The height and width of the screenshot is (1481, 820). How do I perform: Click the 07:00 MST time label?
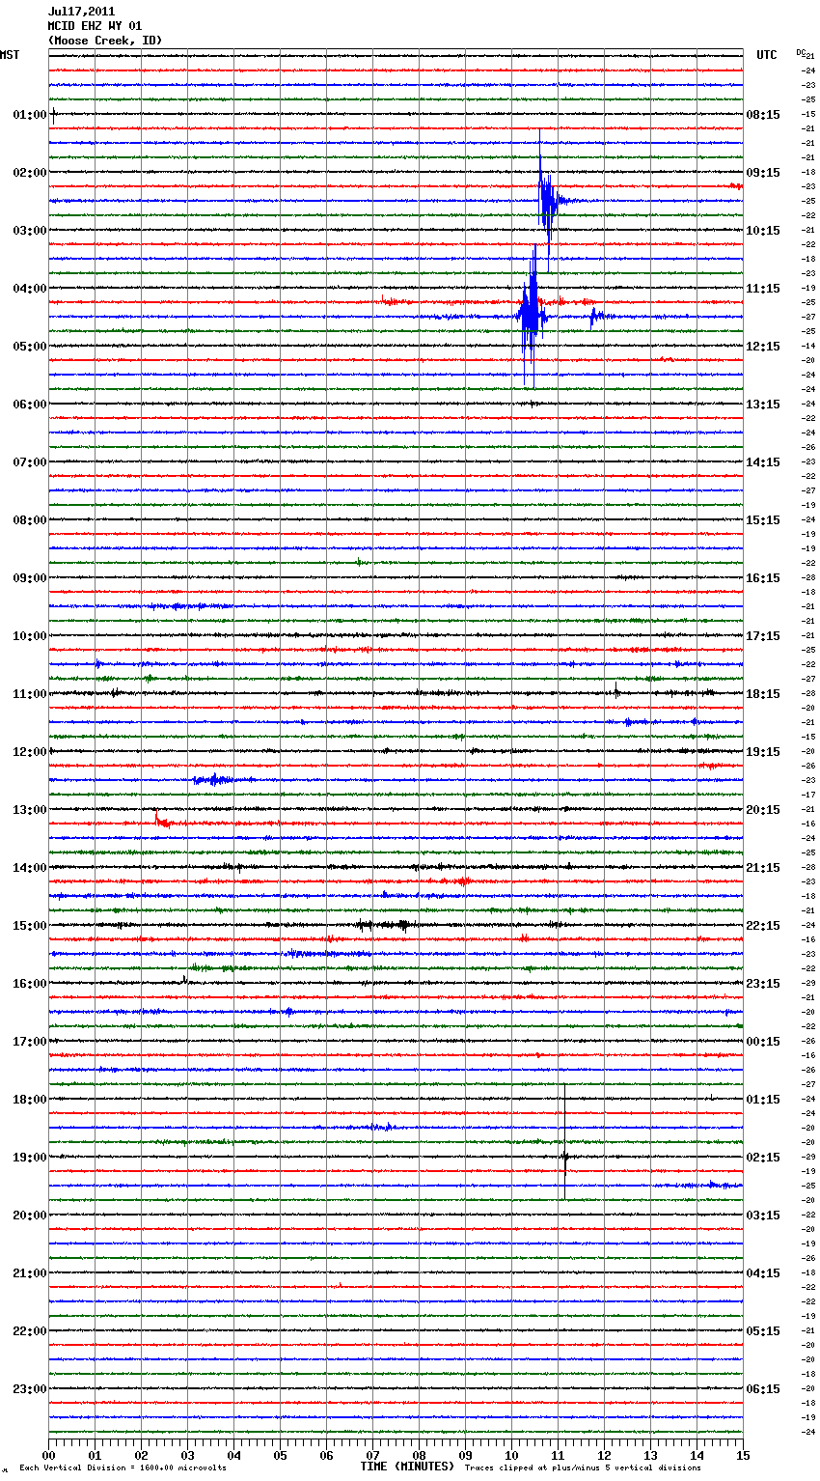point(30,462)
